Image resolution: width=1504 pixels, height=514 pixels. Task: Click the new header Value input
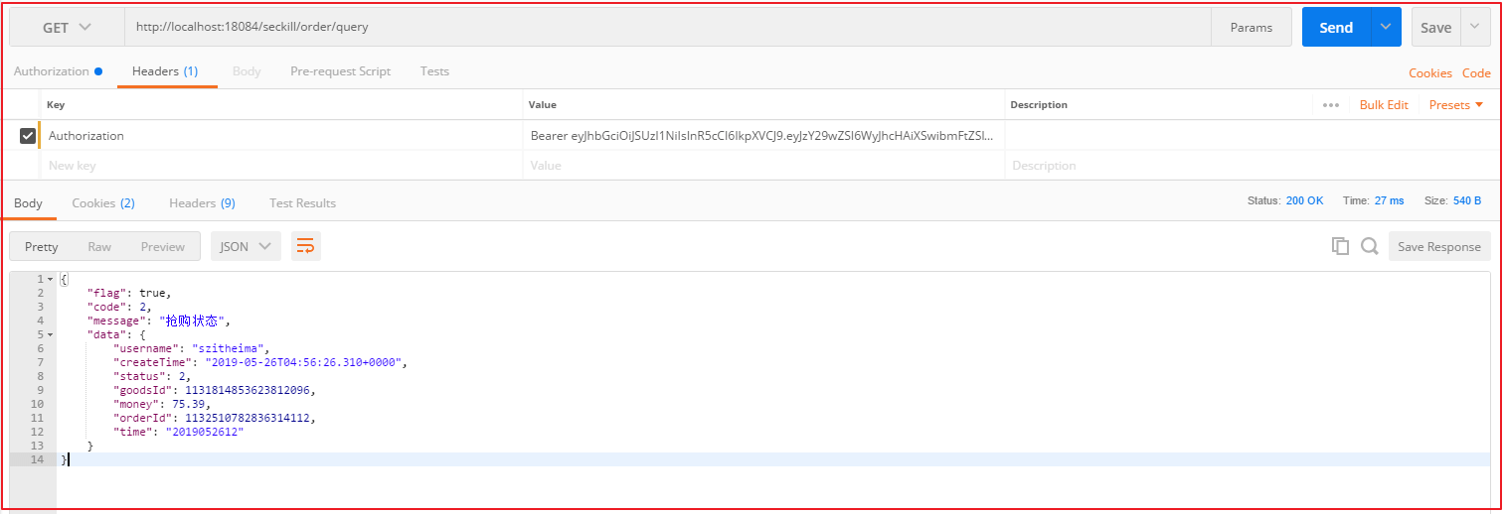pos(763,166)
